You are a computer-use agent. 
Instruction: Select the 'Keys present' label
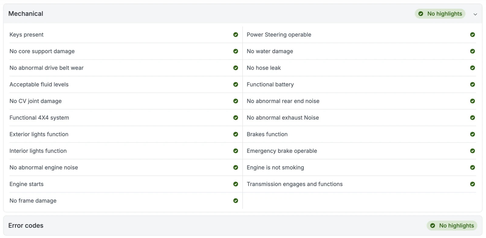tap(26, 35)
